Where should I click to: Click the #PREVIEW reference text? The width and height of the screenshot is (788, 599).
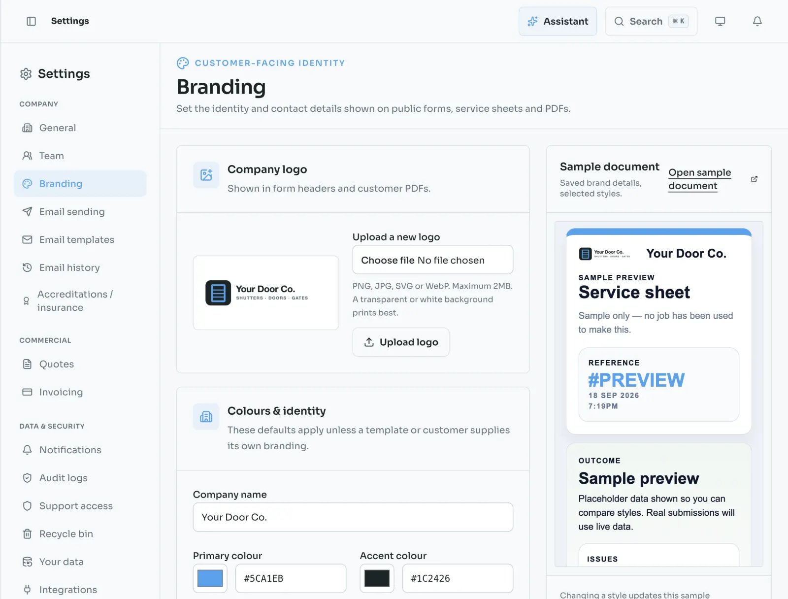point(636,380)
